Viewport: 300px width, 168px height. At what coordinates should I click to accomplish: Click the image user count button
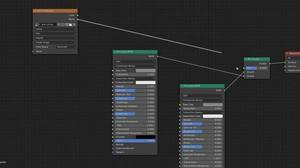tap(59, 25)
